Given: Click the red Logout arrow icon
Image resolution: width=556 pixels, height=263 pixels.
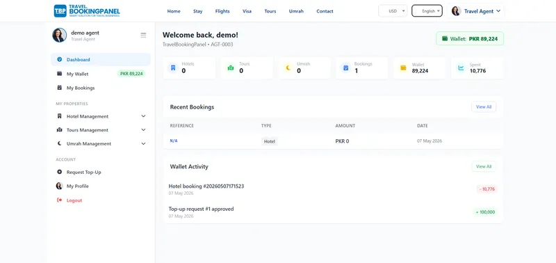Looking at the screenshot, I should (x=60, y=200).
